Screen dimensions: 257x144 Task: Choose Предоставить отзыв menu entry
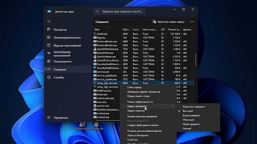(x=148, y=96)
